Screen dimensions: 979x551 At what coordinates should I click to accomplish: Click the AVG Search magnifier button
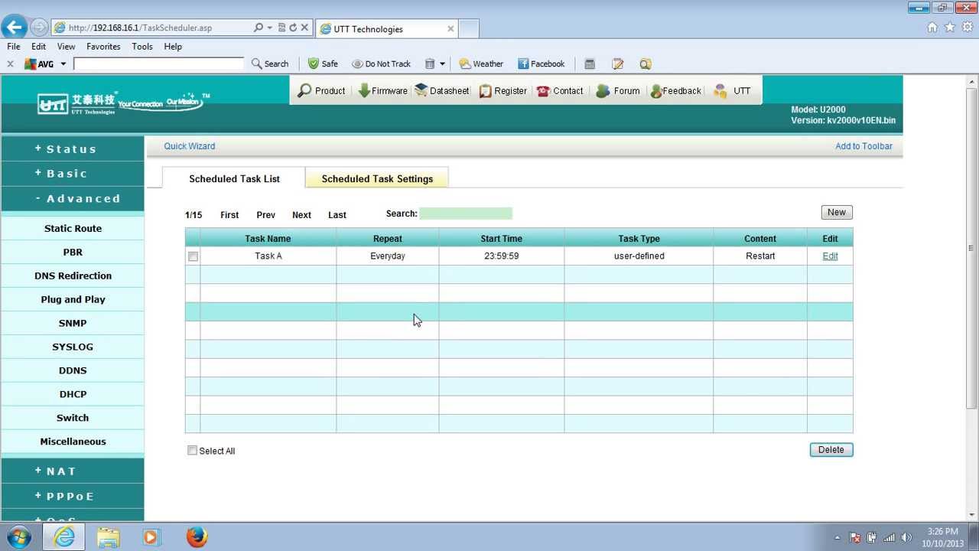click(x=270, y=64)
